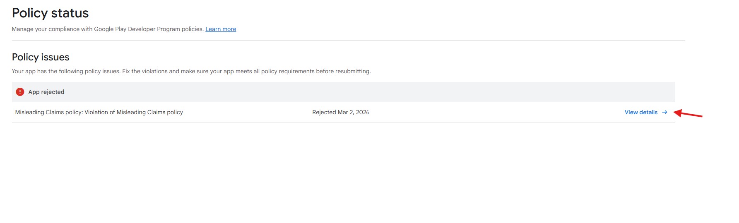
Task: Click "Google Play Developer Program policies" phrase
Action: pyautogui.click(x=148, y=29)
